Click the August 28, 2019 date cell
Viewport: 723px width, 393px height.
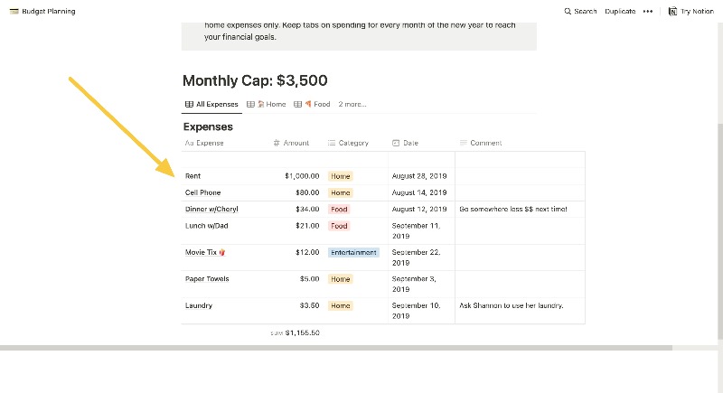coord(419,176)
